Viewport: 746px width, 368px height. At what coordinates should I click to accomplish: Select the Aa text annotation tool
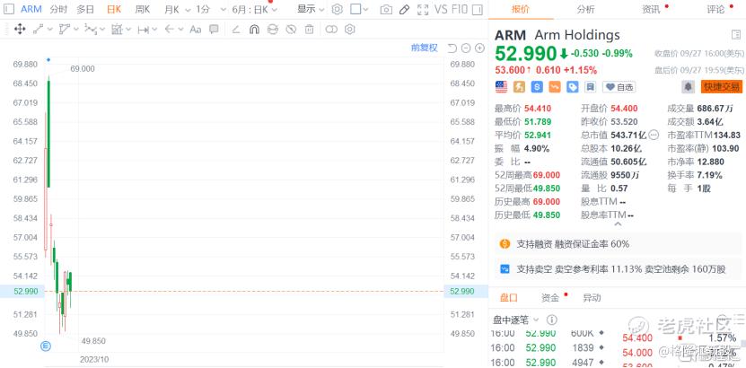(195, 30)
